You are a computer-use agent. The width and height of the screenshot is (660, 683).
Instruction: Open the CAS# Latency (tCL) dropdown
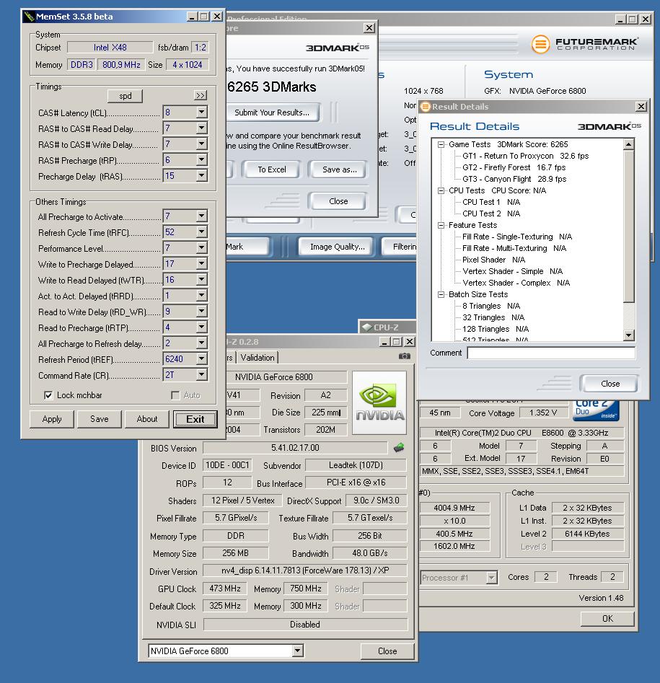[201, 113]
